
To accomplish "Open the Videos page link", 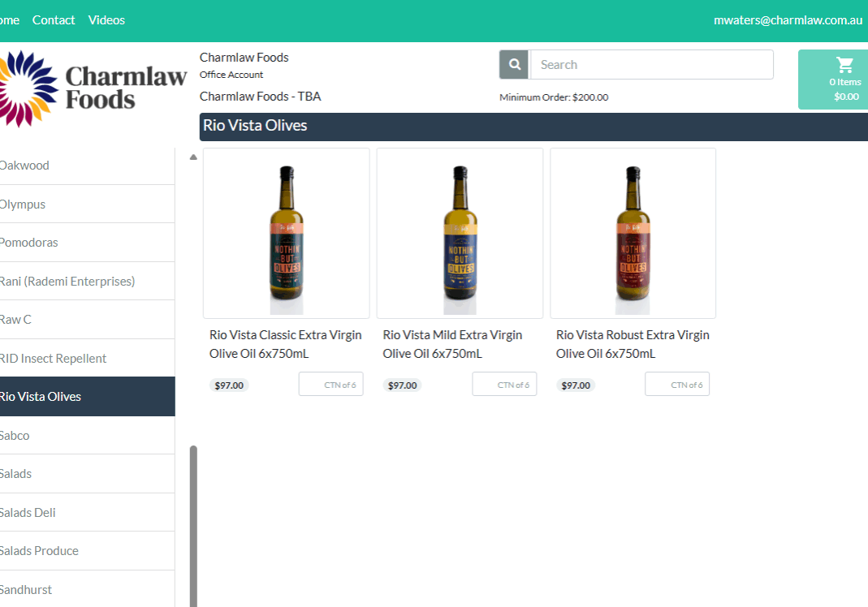I will coord(106,20).
